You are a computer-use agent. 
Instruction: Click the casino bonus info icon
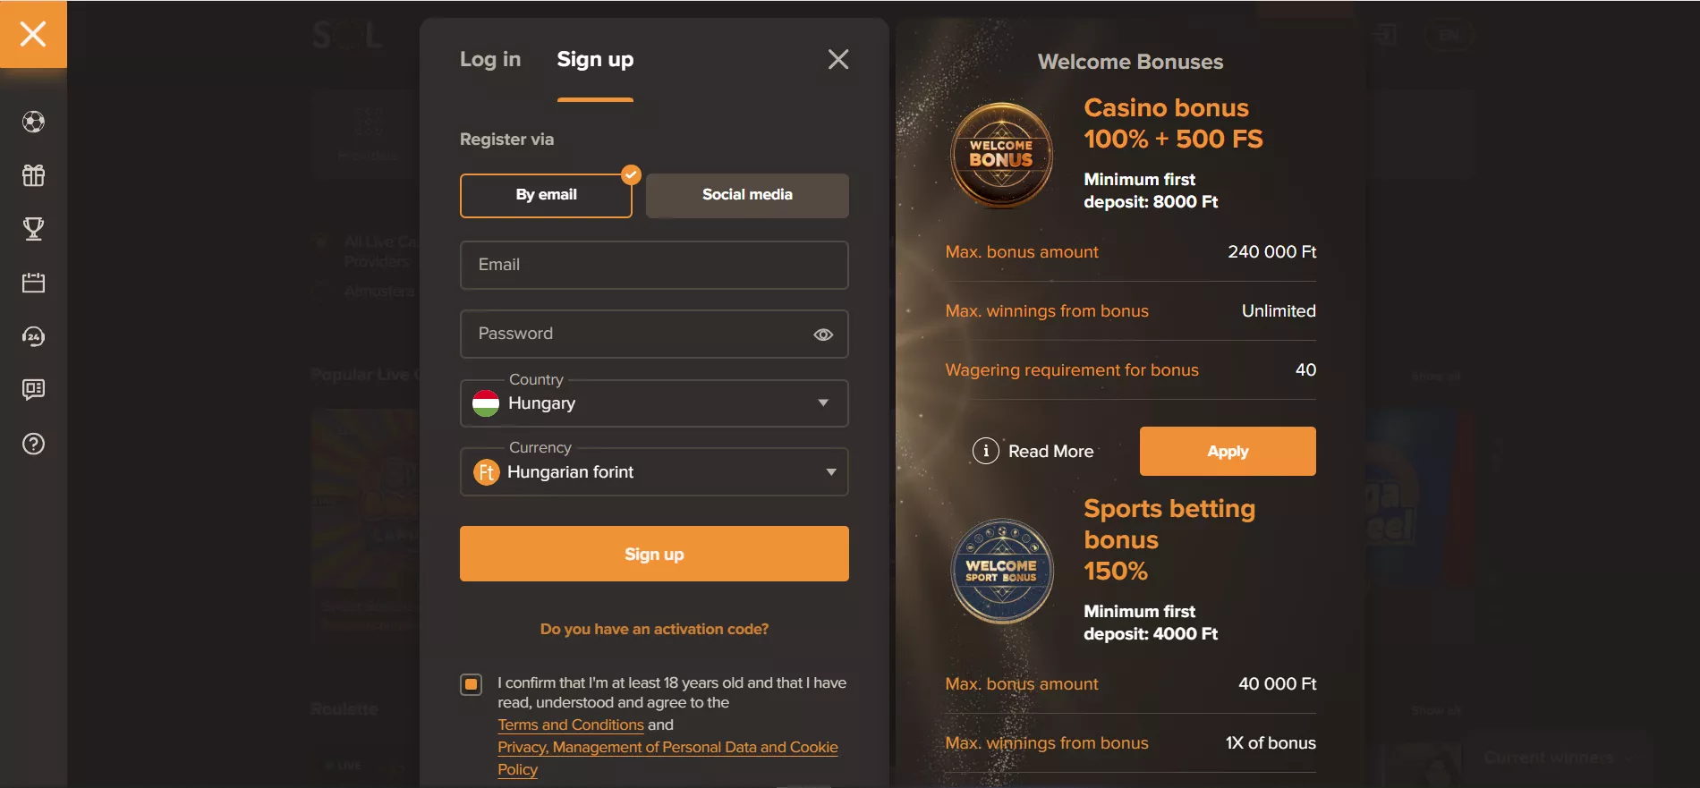(985, 451)
